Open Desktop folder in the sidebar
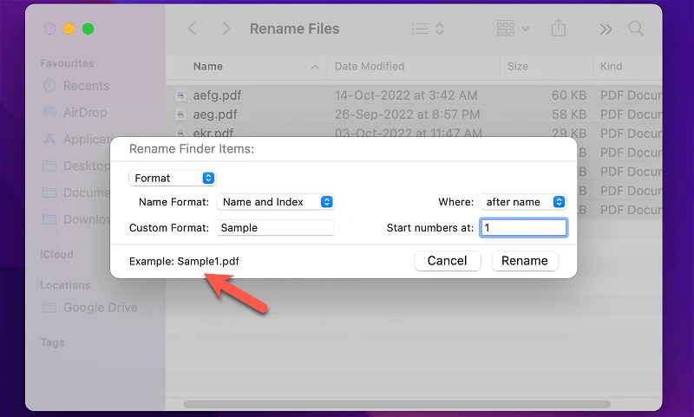This screenshot has width=694, height=417. [x=76, y=166]
